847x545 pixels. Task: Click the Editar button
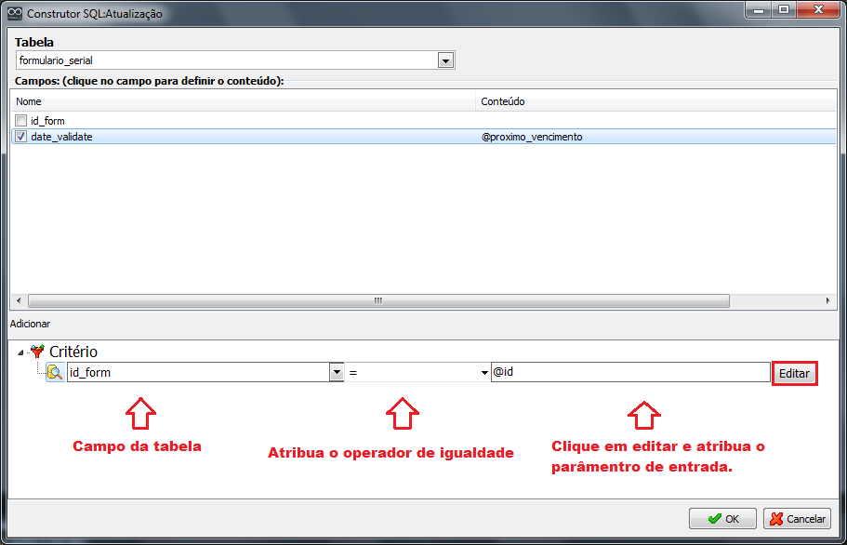click(x=794, y=373)
